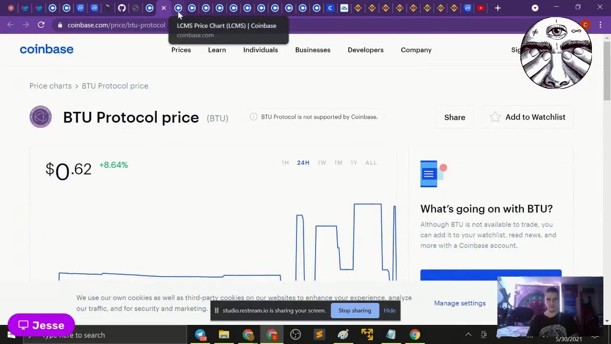Select the 24H chart range

[x=303, y=162]
